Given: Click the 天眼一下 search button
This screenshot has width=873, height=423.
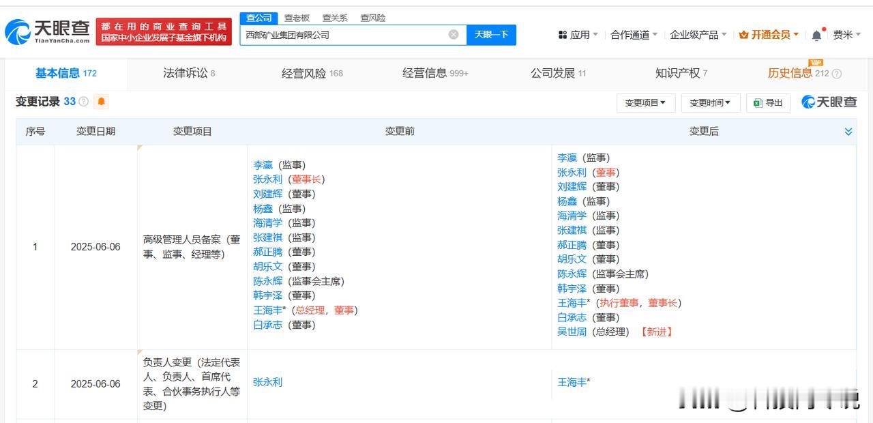Looking at the screenshot, I should [491, 35].
